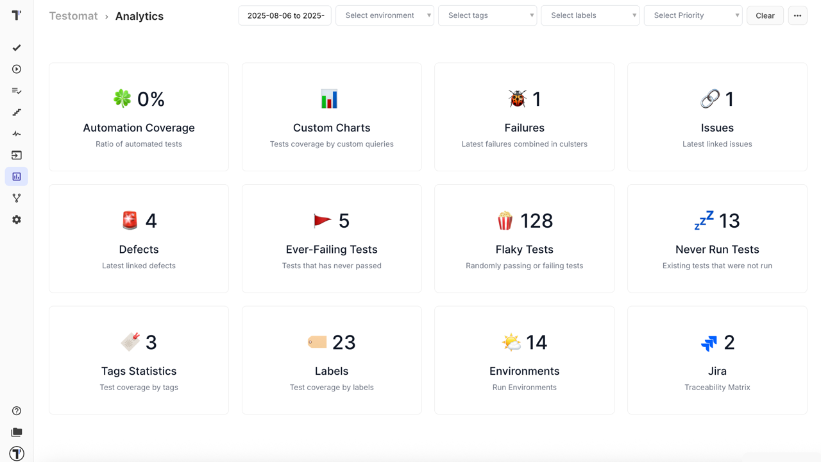Open project Settings using the gear icon
Viewport: 821px width, 462px height.
pyautogui.click(x=16, y=219)
